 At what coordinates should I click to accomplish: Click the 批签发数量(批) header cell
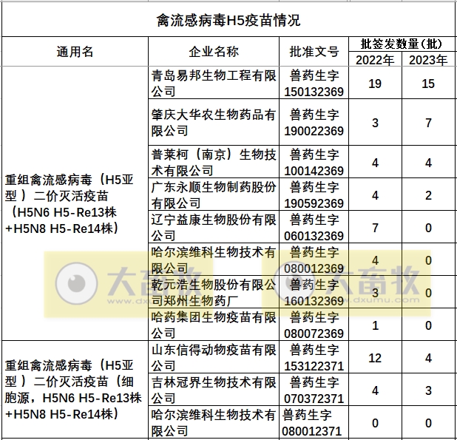tap(402, 44)
